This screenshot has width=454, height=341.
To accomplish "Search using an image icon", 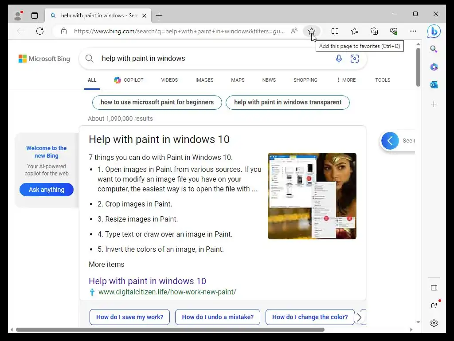I will (x=354, y=59).
